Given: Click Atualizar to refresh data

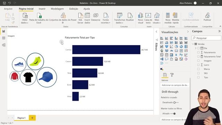Looking at the screenshot, I should point(130,17).
